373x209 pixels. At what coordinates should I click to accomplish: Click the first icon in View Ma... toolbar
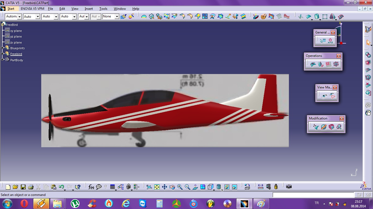[x=324, y=96]
